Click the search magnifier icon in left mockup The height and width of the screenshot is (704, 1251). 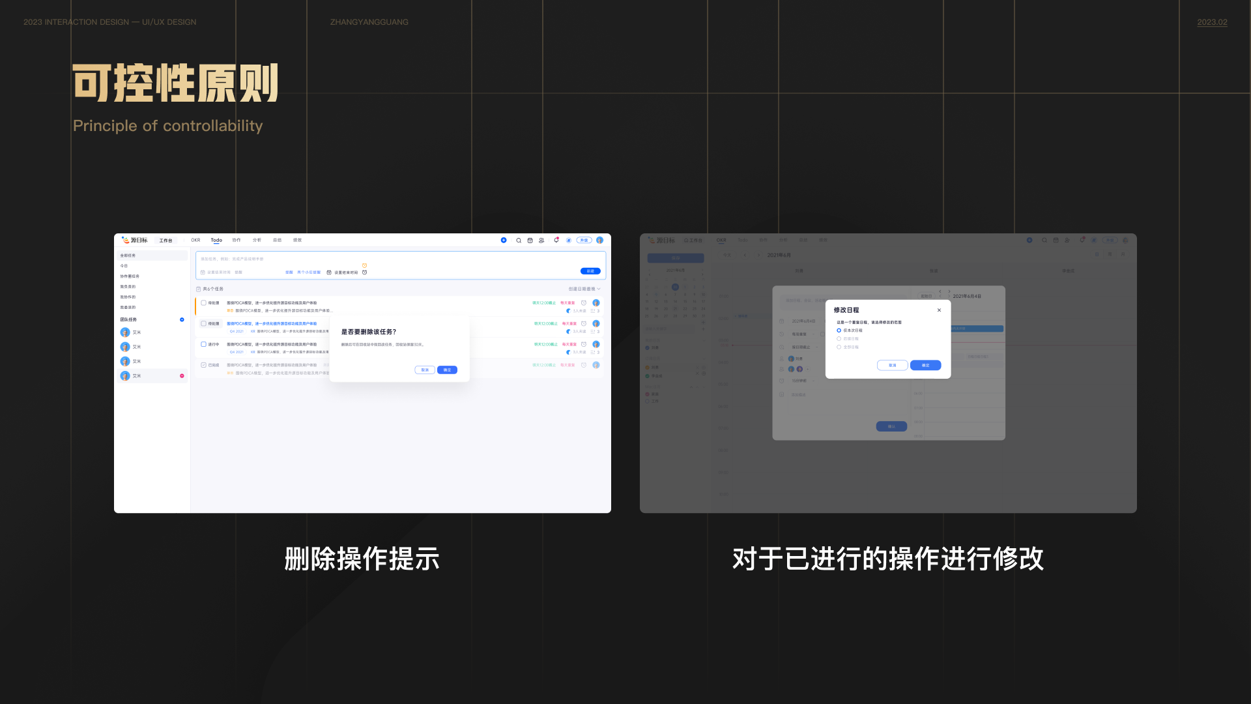click(519, 241)
